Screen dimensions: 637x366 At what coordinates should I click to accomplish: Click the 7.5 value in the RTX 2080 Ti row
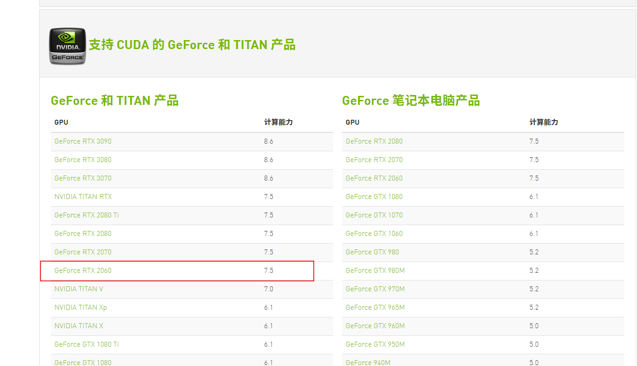(269, 215)
